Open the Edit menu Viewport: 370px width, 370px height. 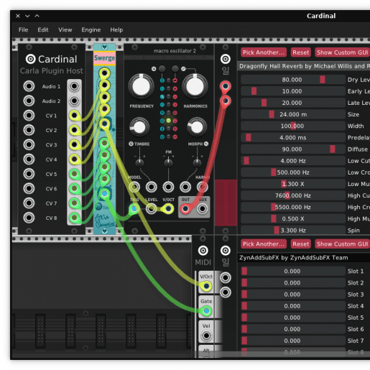click(43, 29)
